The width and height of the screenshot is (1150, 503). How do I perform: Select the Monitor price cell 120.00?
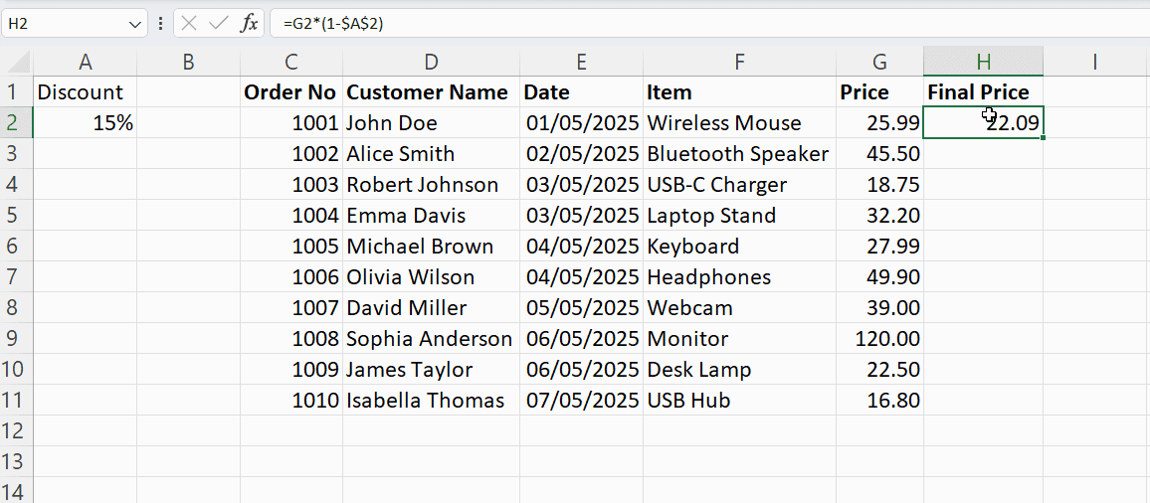[x=879, y=339]
